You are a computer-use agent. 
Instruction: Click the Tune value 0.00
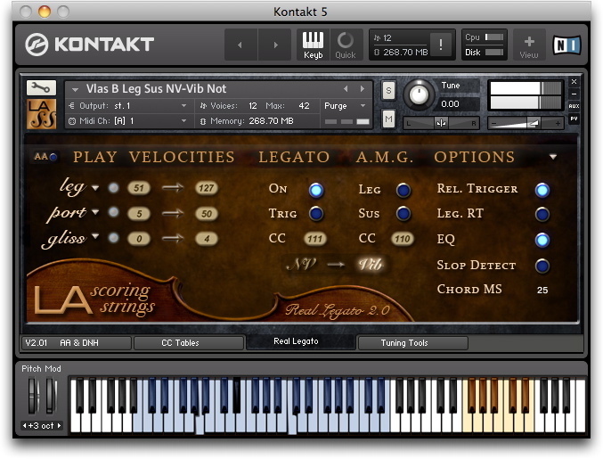coord(450,104)
